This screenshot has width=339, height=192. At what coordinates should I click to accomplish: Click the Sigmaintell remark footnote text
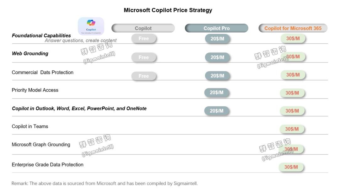[105, 183]
